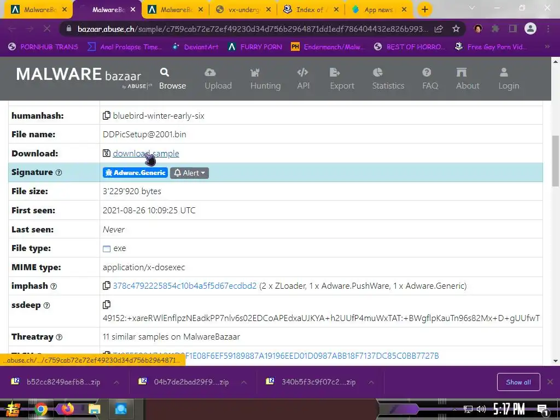Open the b52cc8249aefb8 zip download
Screen dimensions: 560x420
coord(56,382)
